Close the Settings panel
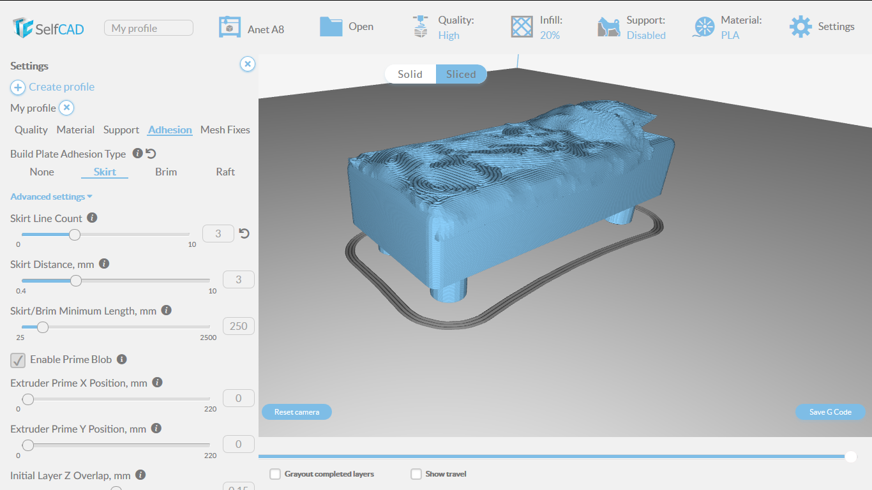 point(248,64)
